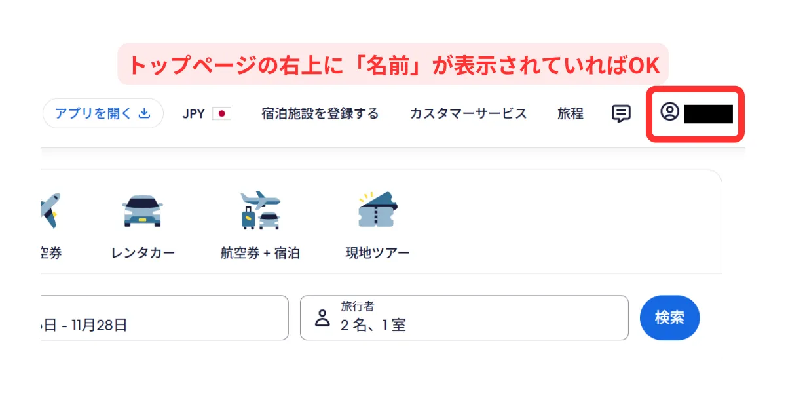Click the download icon in アプリを開く button
This screenshot has width=786, height=413.
145,113
